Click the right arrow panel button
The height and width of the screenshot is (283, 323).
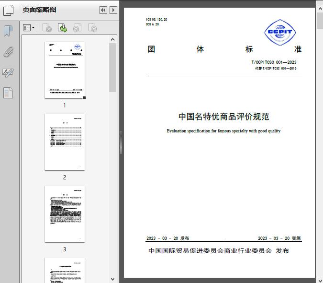pos(113,10)
